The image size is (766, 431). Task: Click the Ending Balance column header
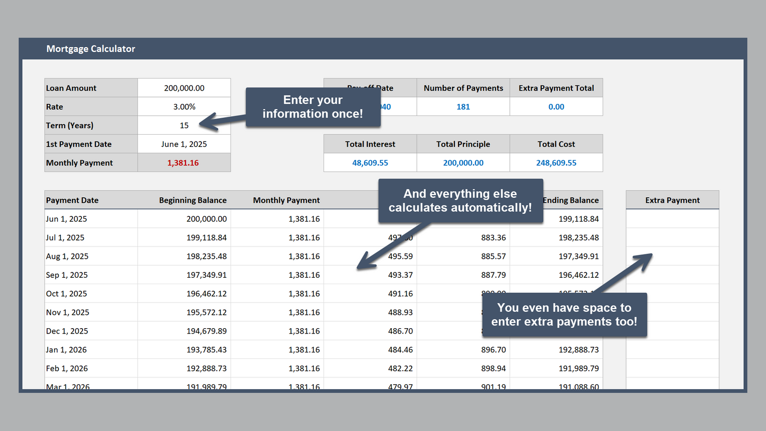click(x=570, y=200)
